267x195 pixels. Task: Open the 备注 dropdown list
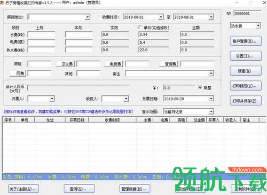[211, 74]
